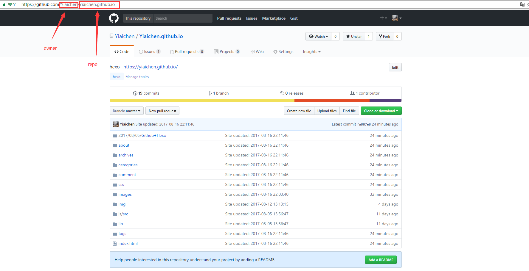Click Manage topics link

point(137,77)
